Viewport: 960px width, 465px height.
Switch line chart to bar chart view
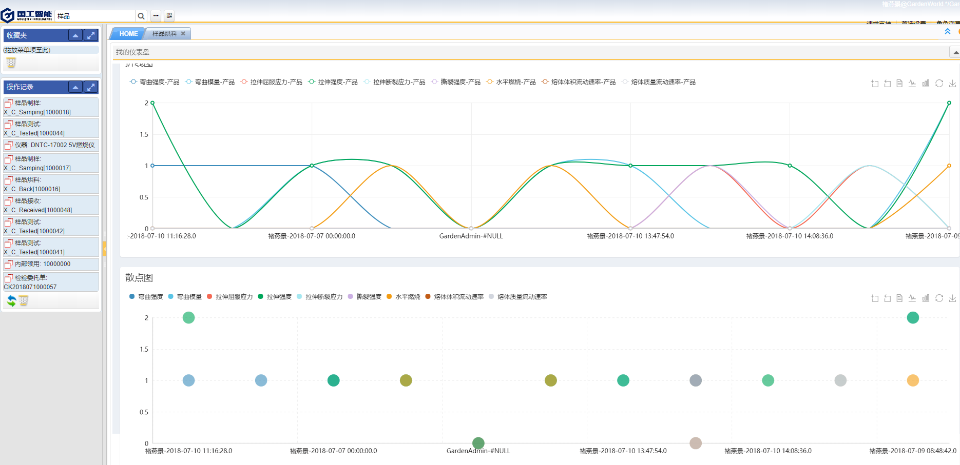click(x=926, y=84)
